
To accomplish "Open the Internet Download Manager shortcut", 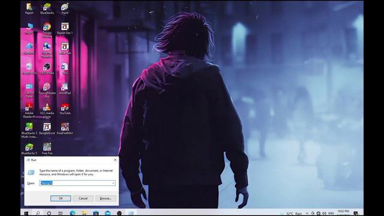I will 47,50.
